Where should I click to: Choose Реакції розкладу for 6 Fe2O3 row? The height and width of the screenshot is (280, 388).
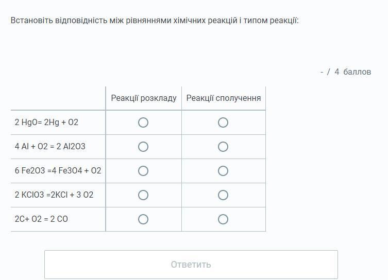pyautogui.click(x=143, y=171)
